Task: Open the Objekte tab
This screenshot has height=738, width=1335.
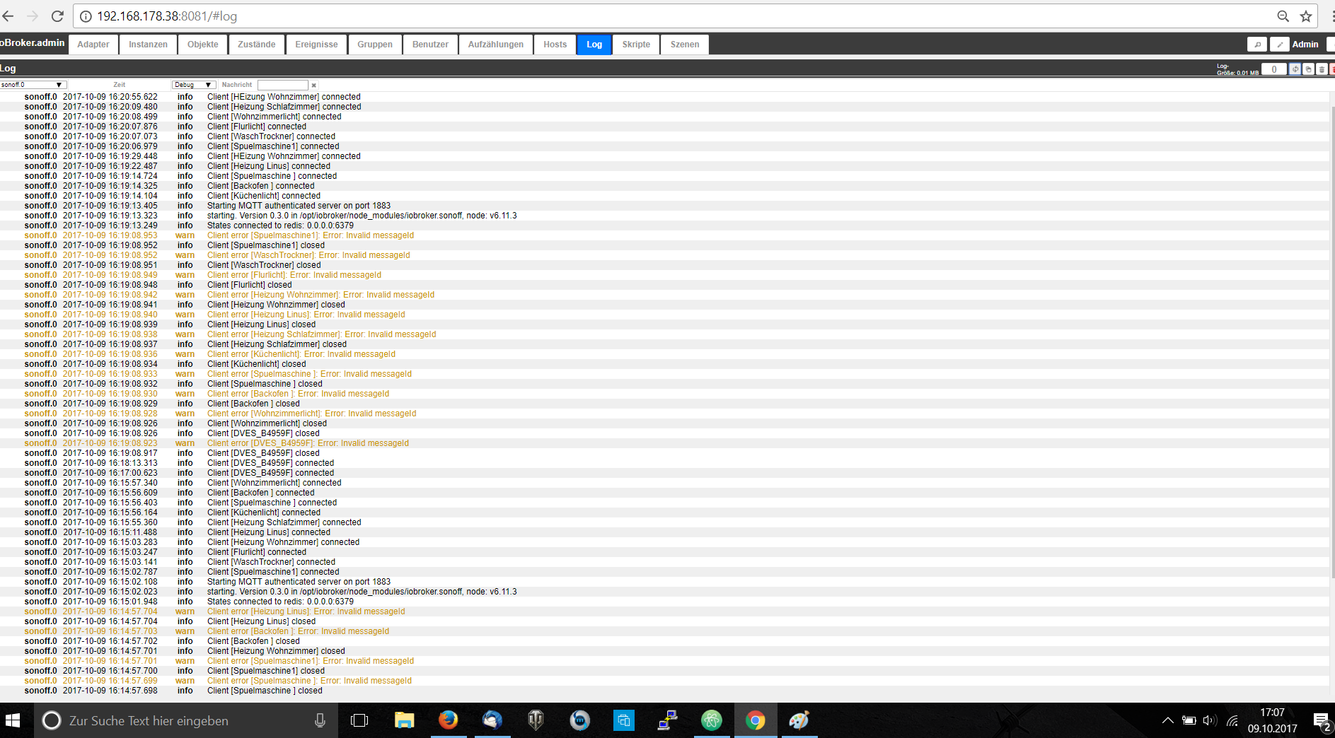Action: [203, 45]
